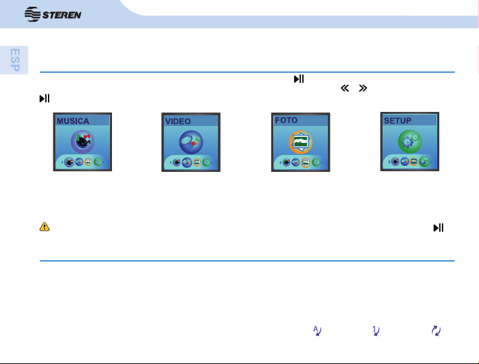The image size is (479, 364).
Task: Click the play/pause icon above the rewind arrows
Action: tap(299, 79)
